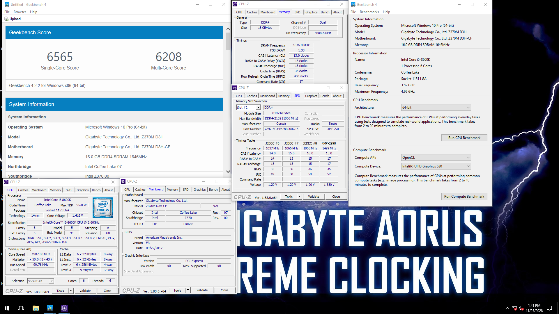
Task: Click the single-core score 6565
Action: tap(60, 57)
